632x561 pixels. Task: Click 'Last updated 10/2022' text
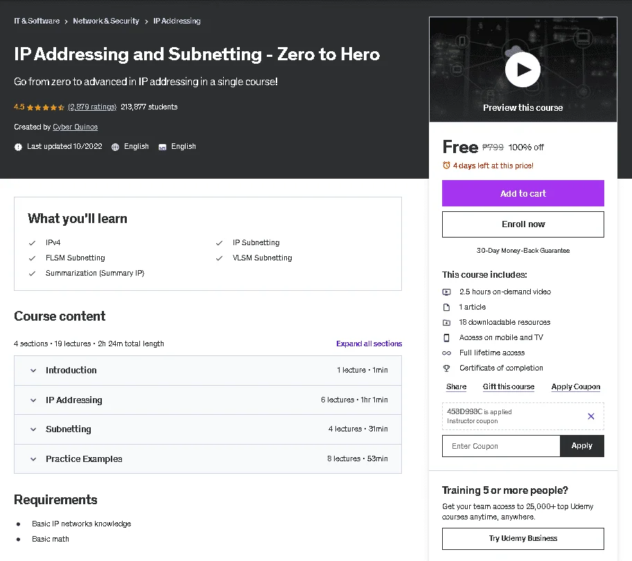(x=64, y=147)
